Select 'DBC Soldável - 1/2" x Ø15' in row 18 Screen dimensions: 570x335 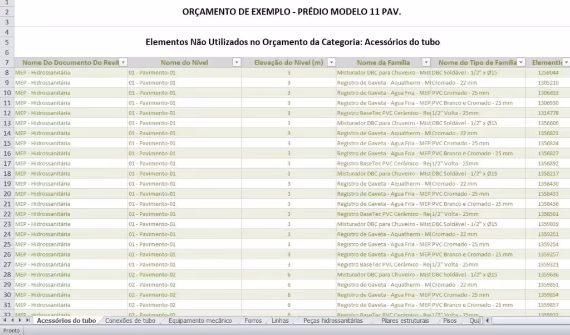[x=478, y=174]
